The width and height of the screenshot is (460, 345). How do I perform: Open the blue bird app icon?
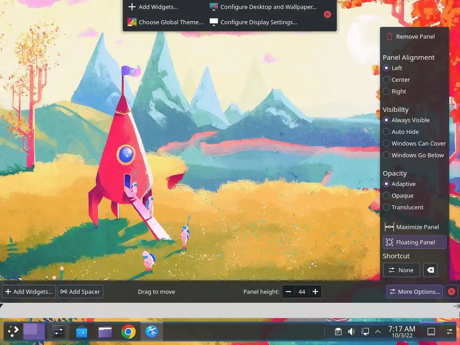[x=152, y=332]
